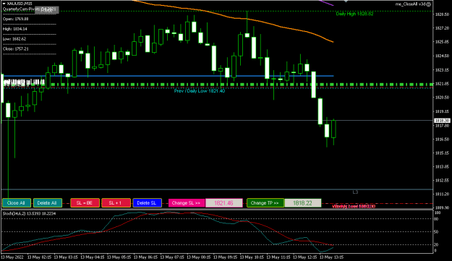Apply new target with Change TP >> button
This screenshot has width=452, height=261.
(265, 203)
